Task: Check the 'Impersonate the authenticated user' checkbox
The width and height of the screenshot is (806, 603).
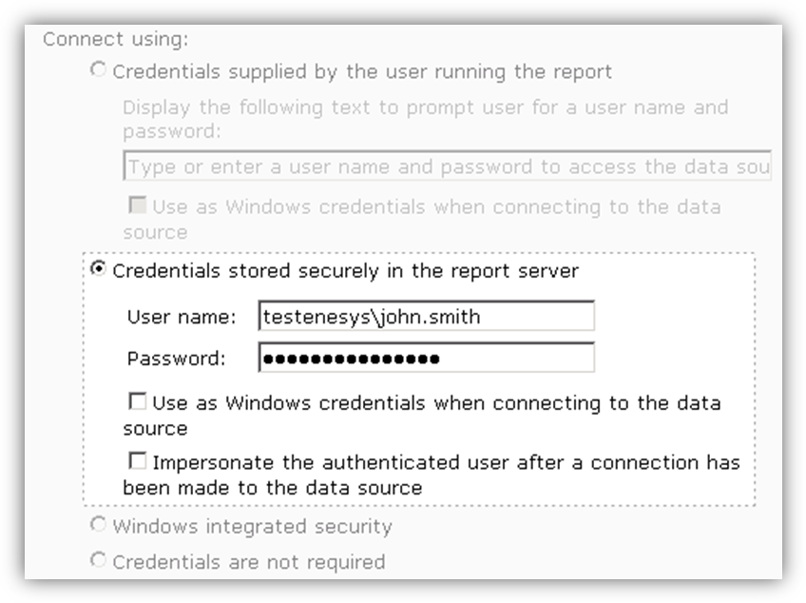Action: tap(139, 462)
